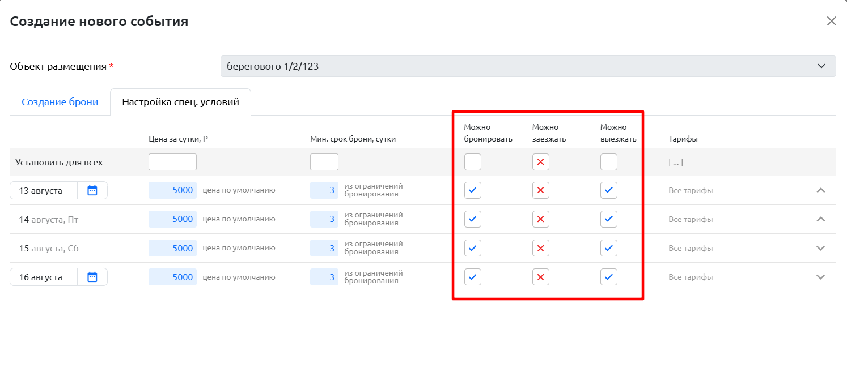Uncheck Можно бронировать for 15 августа

coord(473,248)
